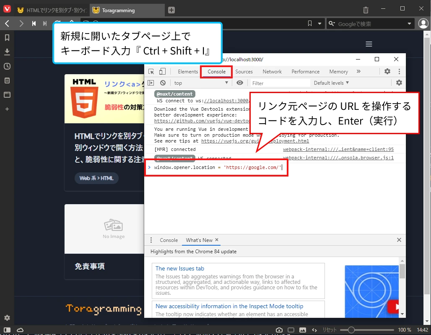Switch to the Performance tab
431x335 pixels.
[305, 72]
